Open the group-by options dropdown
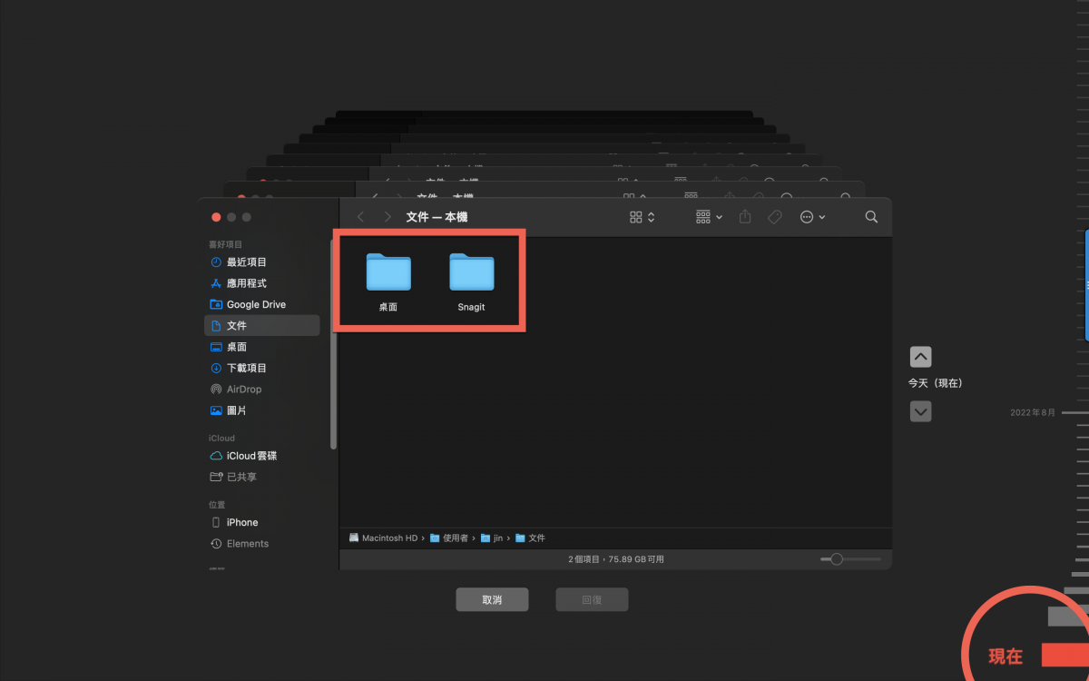The height and width of the screenshot is (681, 1089). 709,217
